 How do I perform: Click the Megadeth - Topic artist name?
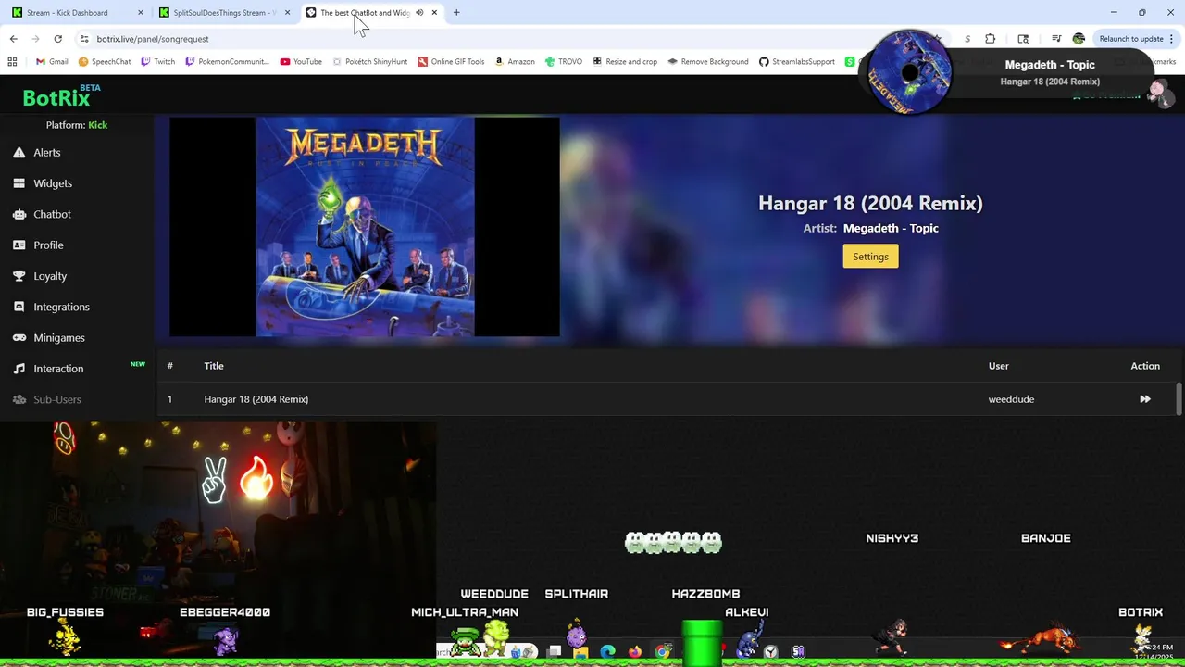coord(891,228)
